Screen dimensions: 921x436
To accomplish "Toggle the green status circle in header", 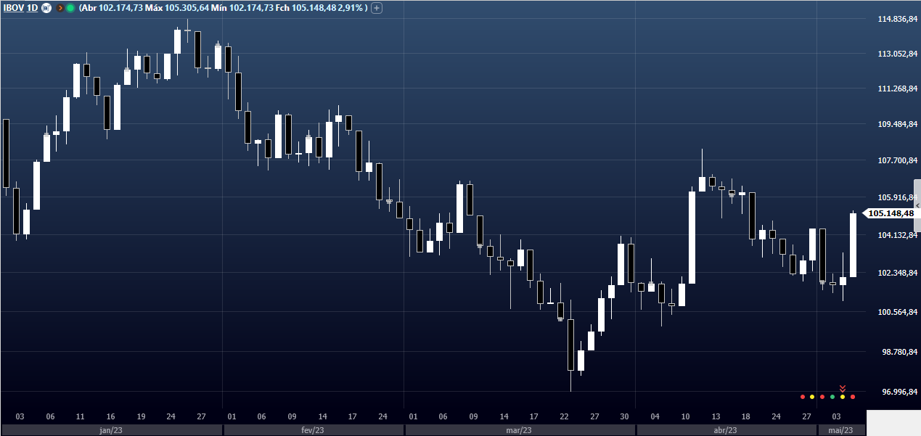I will 70,8.
